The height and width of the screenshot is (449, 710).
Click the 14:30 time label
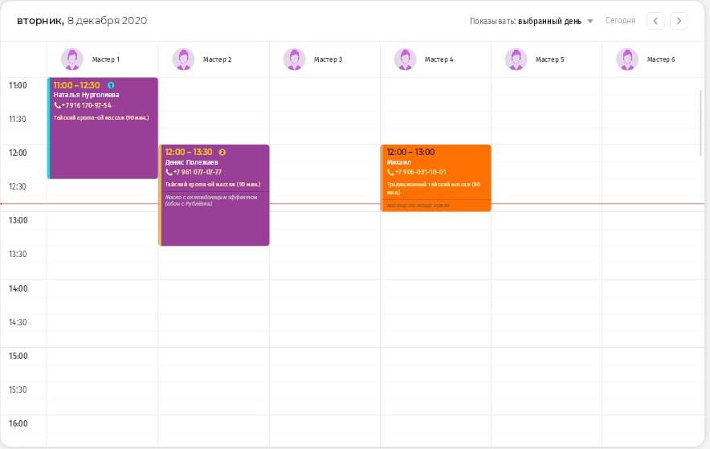tap(18, 322)
